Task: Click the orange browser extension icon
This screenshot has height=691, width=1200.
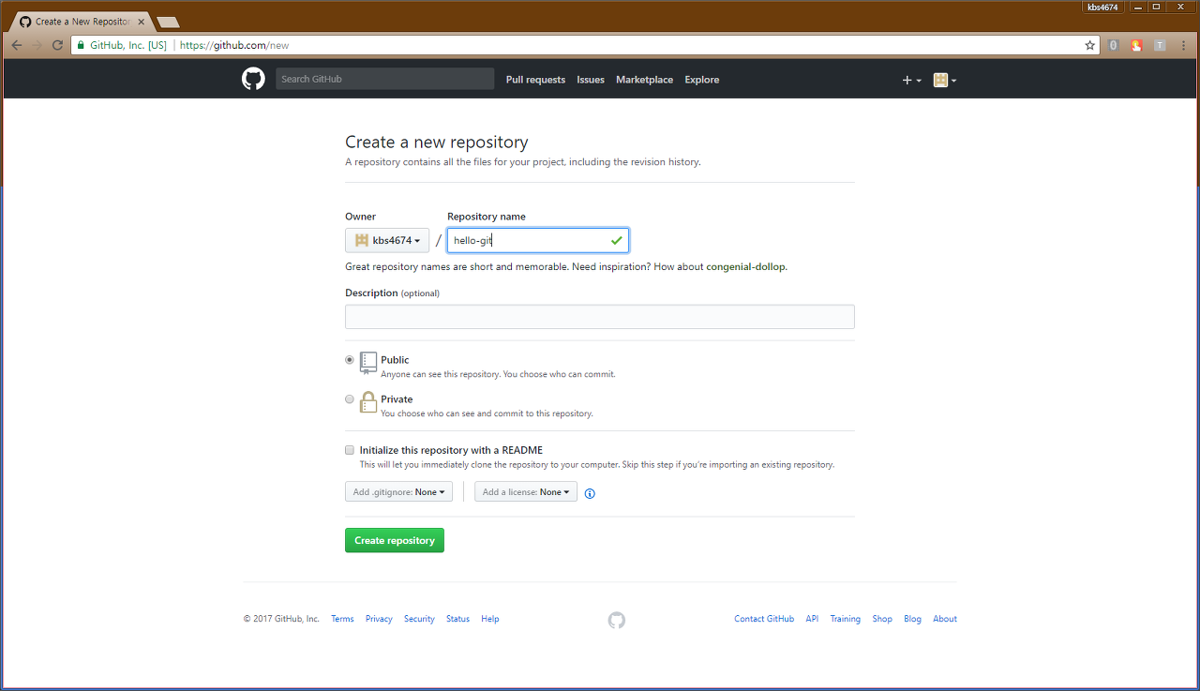Action: click(x=1136, y=45)
